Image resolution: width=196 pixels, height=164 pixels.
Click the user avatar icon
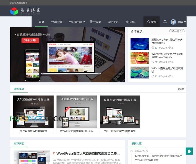173,22
